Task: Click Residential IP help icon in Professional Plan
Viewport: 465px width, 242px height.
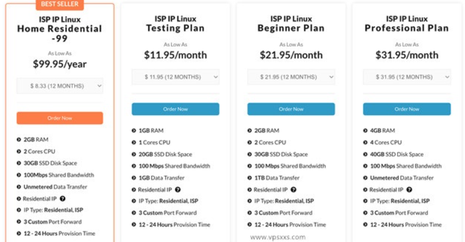Action: click(x=409, y=189)
